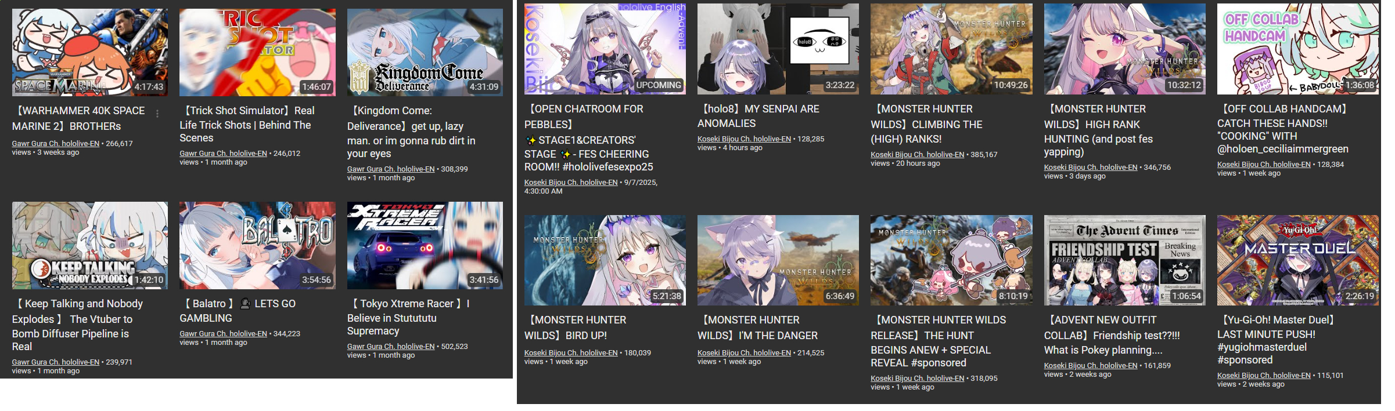Open the three-dot menu beside Space Marine 2 video
1395x411 pixels.
157,114
